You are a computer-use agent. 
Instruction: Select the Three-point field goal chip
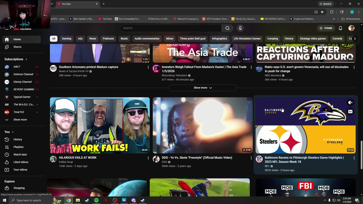[193, 39]
